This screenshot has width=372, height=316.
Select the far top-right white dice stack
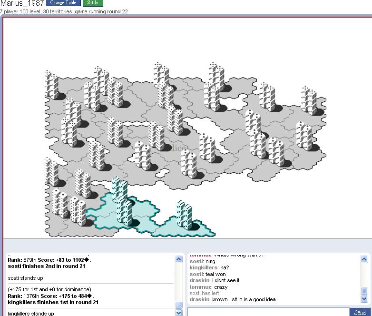[309, 100]
